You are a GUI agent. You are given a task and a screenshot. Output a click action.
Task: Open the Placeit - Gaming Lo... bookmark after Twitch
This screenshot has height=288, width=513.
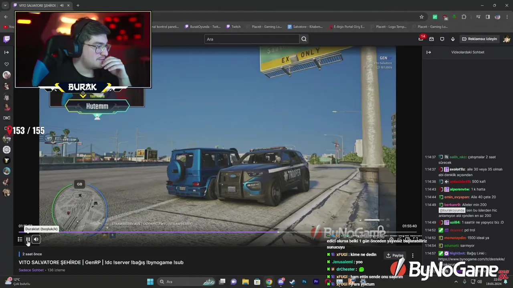[x=264, y=27]
